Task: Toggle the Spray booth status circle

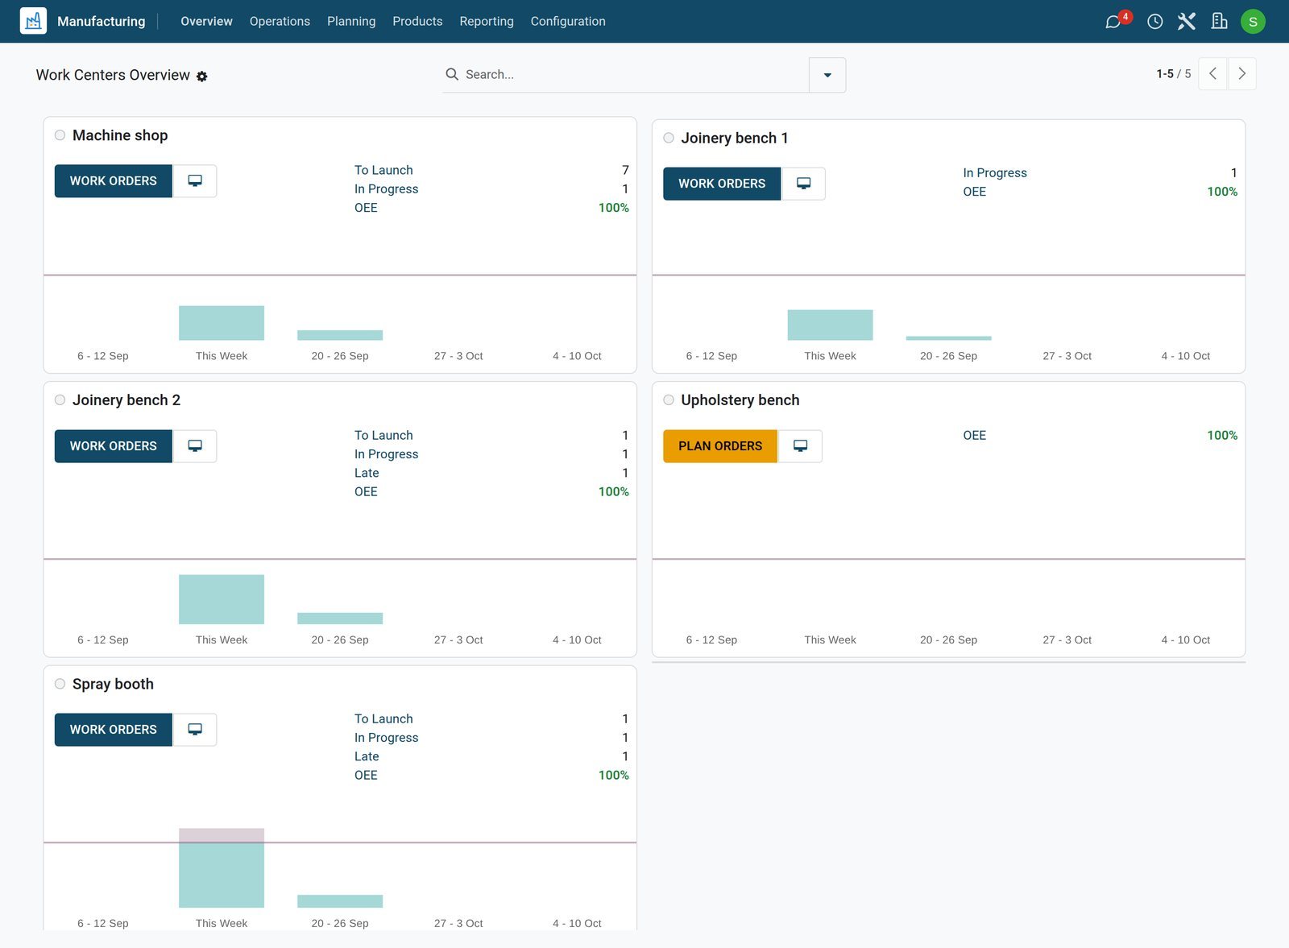Action: point(60,684)
